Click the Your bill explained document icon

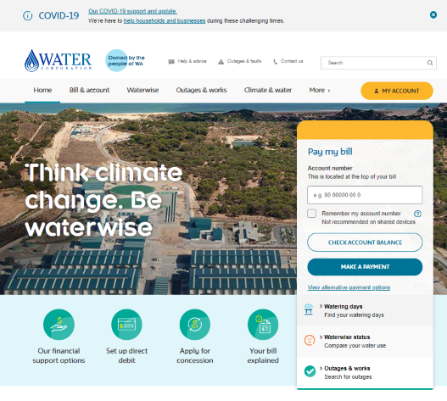[x=263, y=325]
